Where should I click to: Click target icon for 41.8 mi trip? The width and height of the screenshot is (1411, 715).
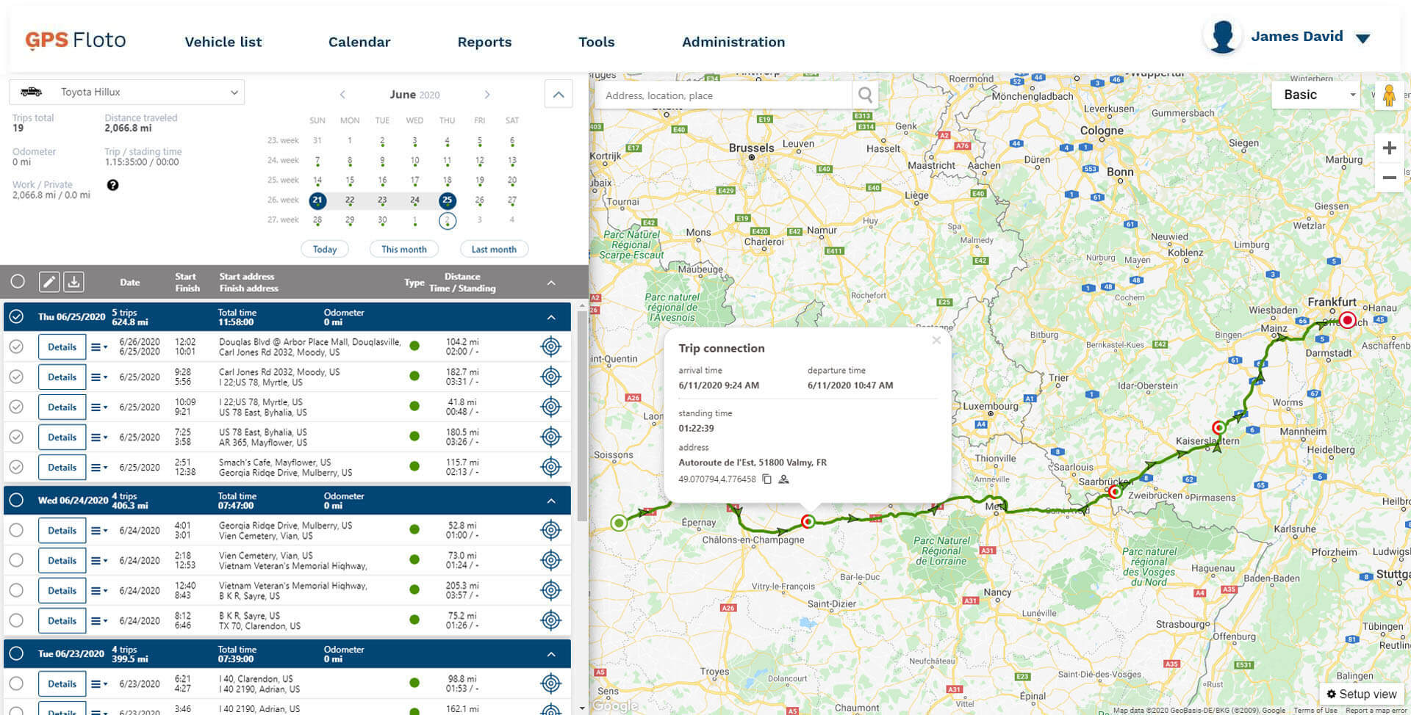550,407
